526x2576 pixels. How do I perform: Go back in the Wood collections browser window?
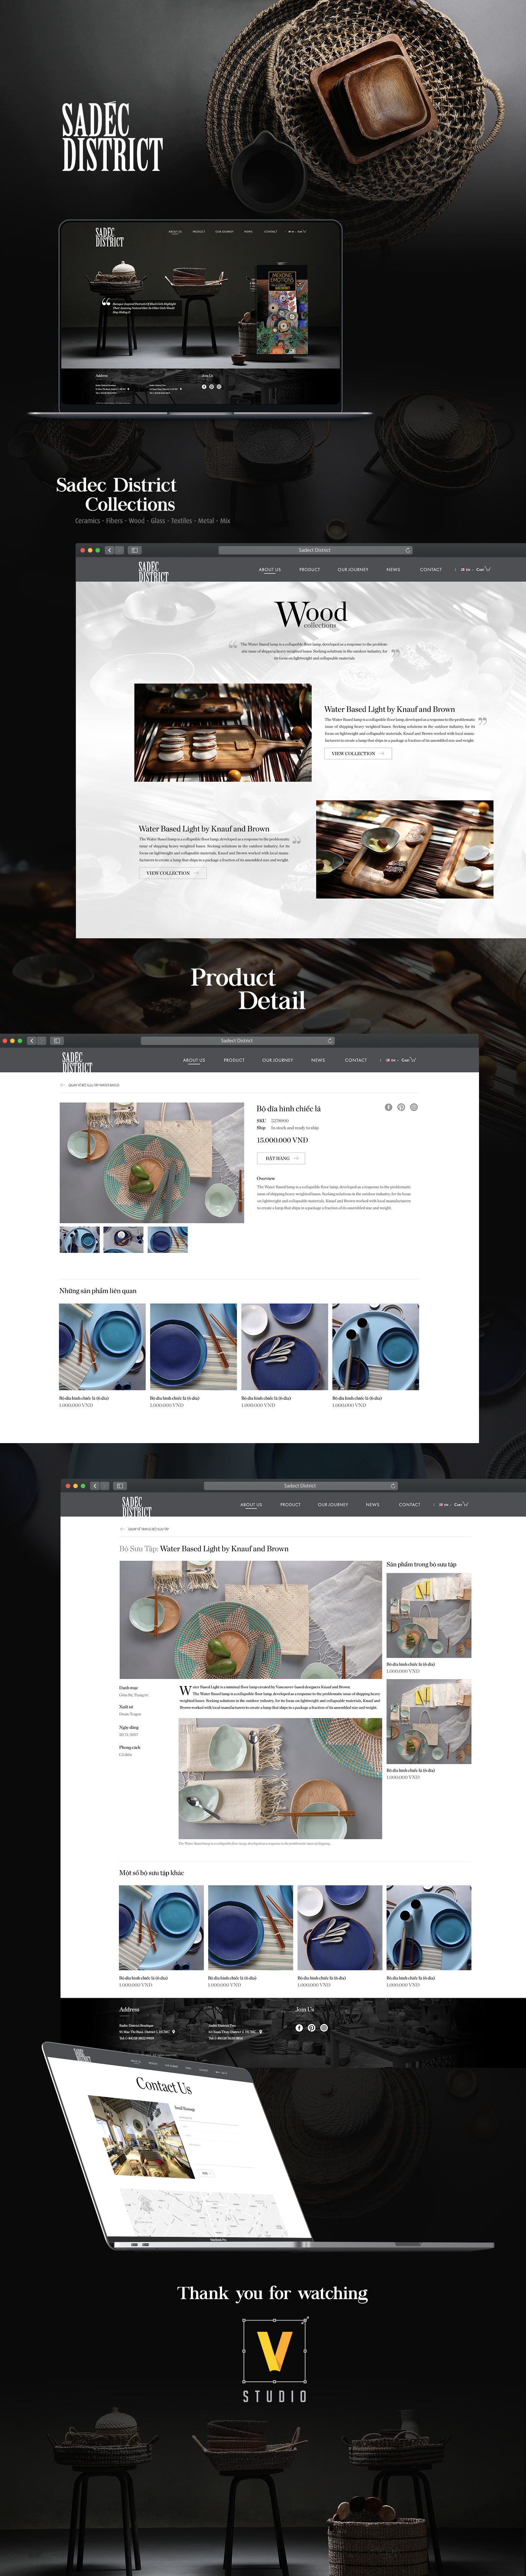pyautogui.click(x=109, y=550)
